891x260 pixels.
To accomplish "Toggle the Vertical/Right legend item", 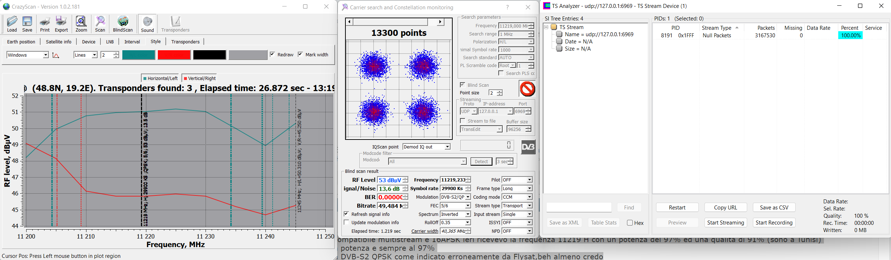I will [200, 78].
